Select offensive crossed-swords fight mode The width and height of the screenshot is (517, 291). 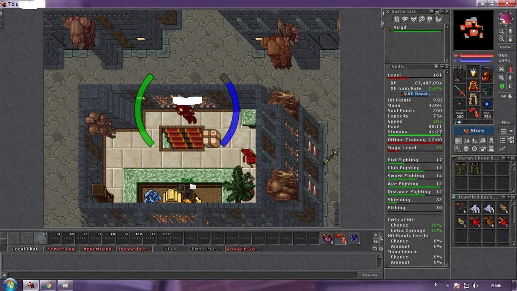point(501,69)
